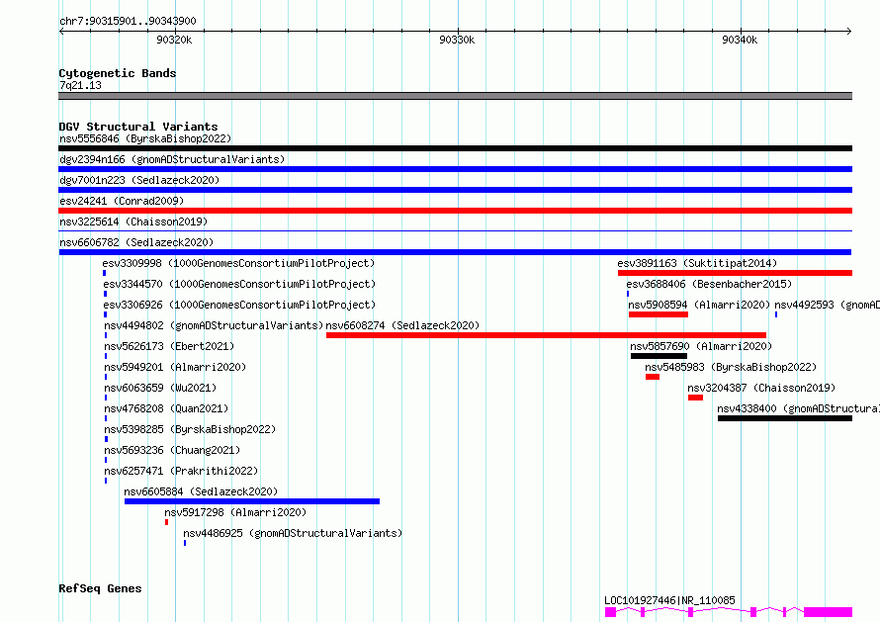This screenshot has width=880, height=622.
Task: Click the small red nsv5917298 variant marker
Action: click(x=167, y=522)
